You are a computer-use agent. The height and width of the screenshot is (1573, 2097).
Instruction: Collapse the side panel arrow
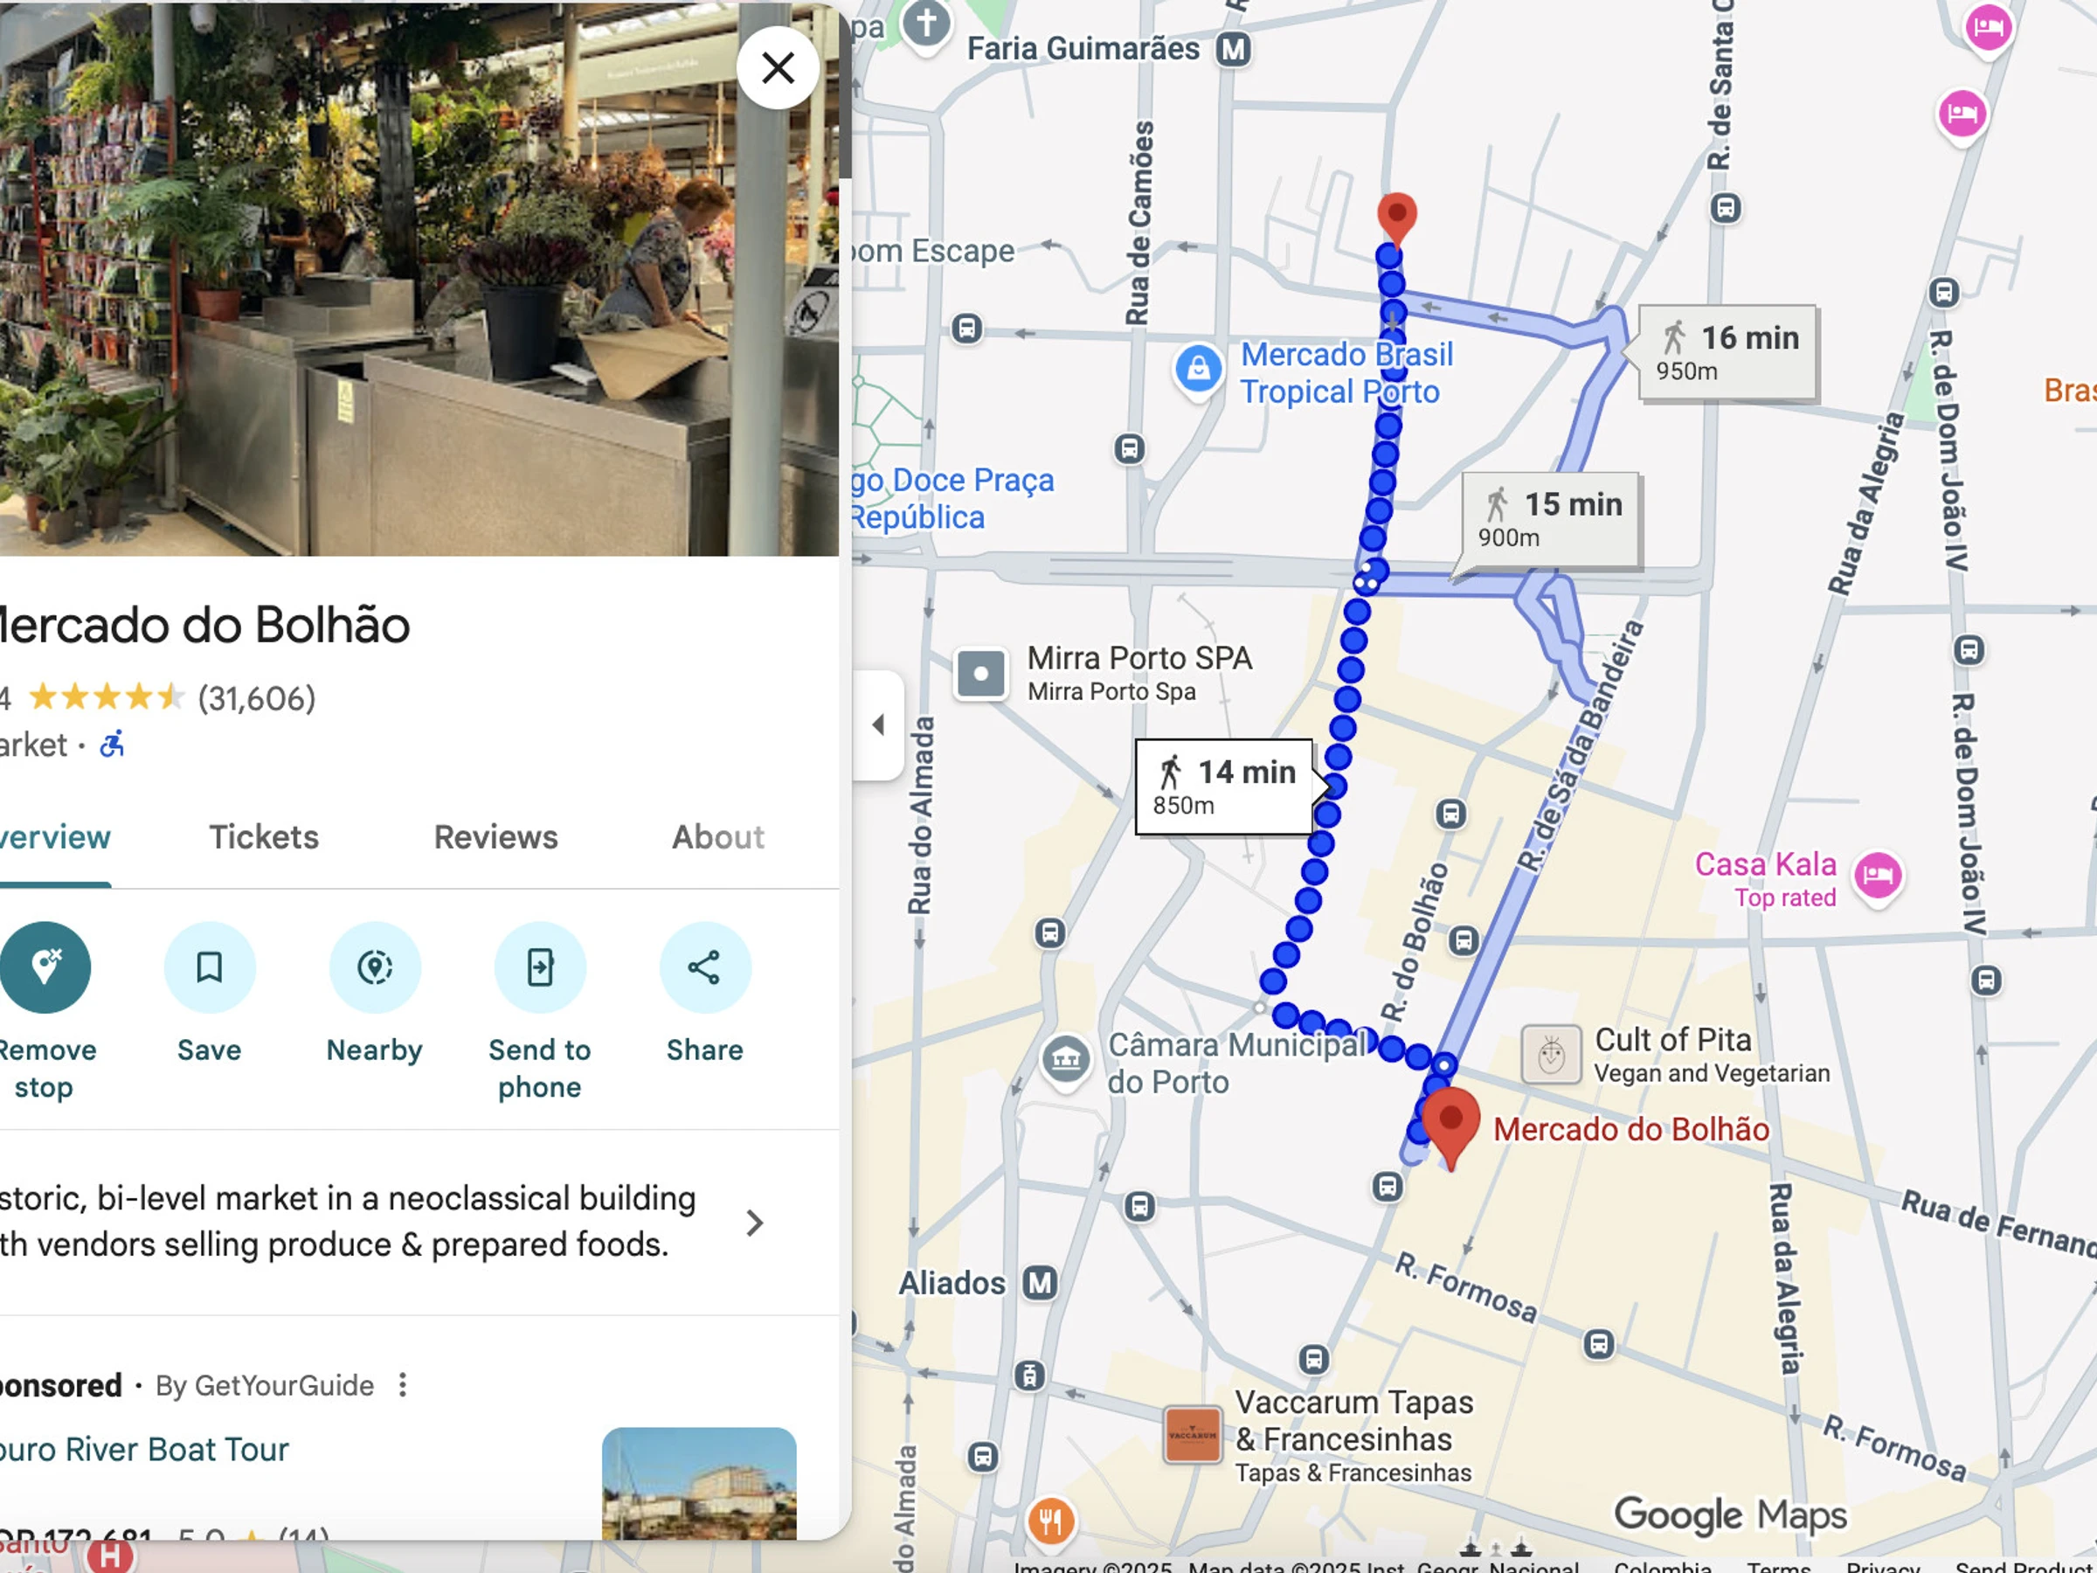[x=878, y=725]
